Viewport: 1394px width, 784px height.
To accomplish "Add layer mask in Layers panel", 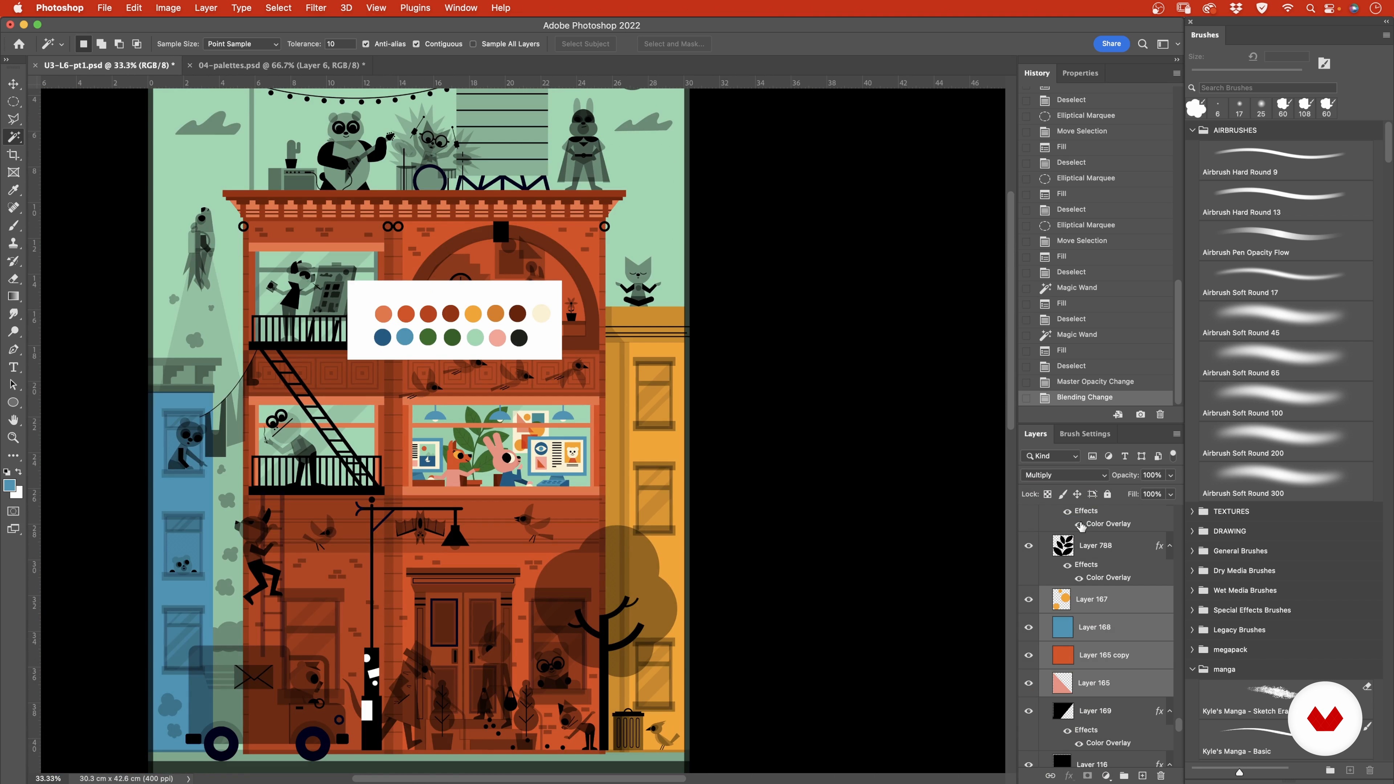I will coord(1087,776).
